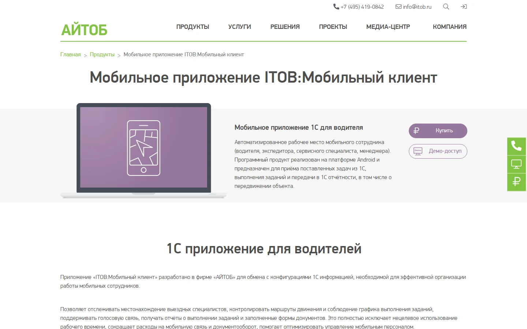Click the info@itob.ru email link

[417, 7]
